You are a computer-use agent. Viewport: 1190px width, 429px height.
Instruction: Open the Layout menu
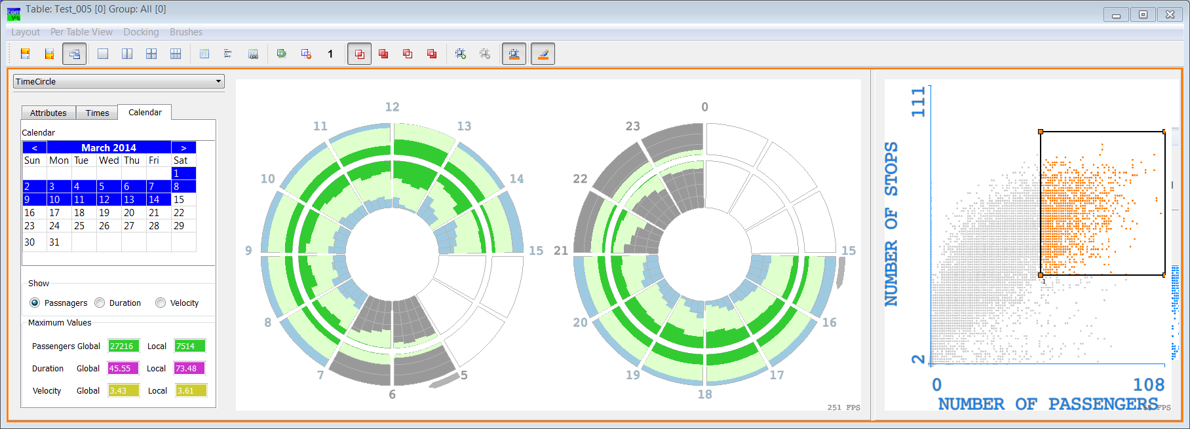tap(26, 32)
